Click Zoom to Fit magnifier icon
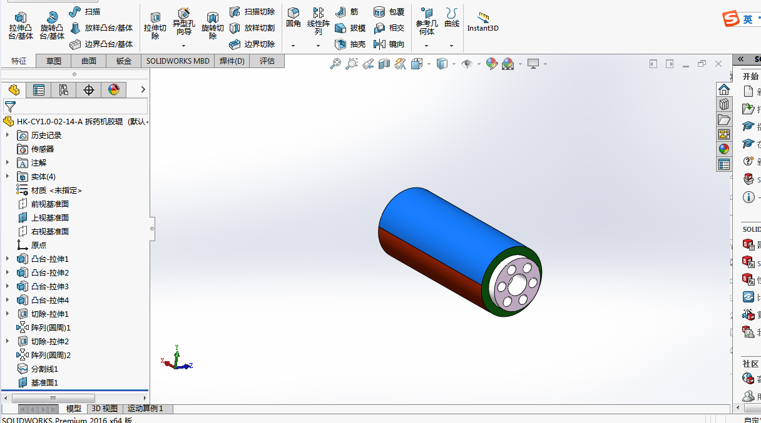Image resolution: width=761 pixels, height=423 pixels. pos(335,64)
